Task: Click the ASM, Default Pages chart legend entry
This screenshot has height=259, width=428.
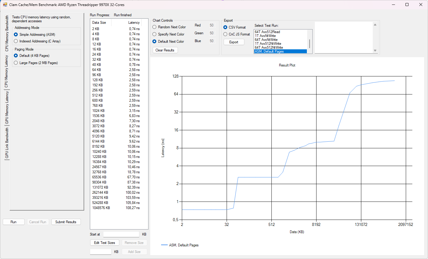Action: 180,245
